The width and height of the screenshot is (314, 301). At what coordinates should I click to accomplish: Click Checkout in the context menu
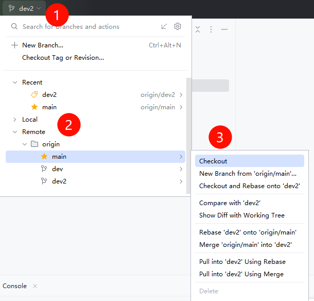pos(250,161)
